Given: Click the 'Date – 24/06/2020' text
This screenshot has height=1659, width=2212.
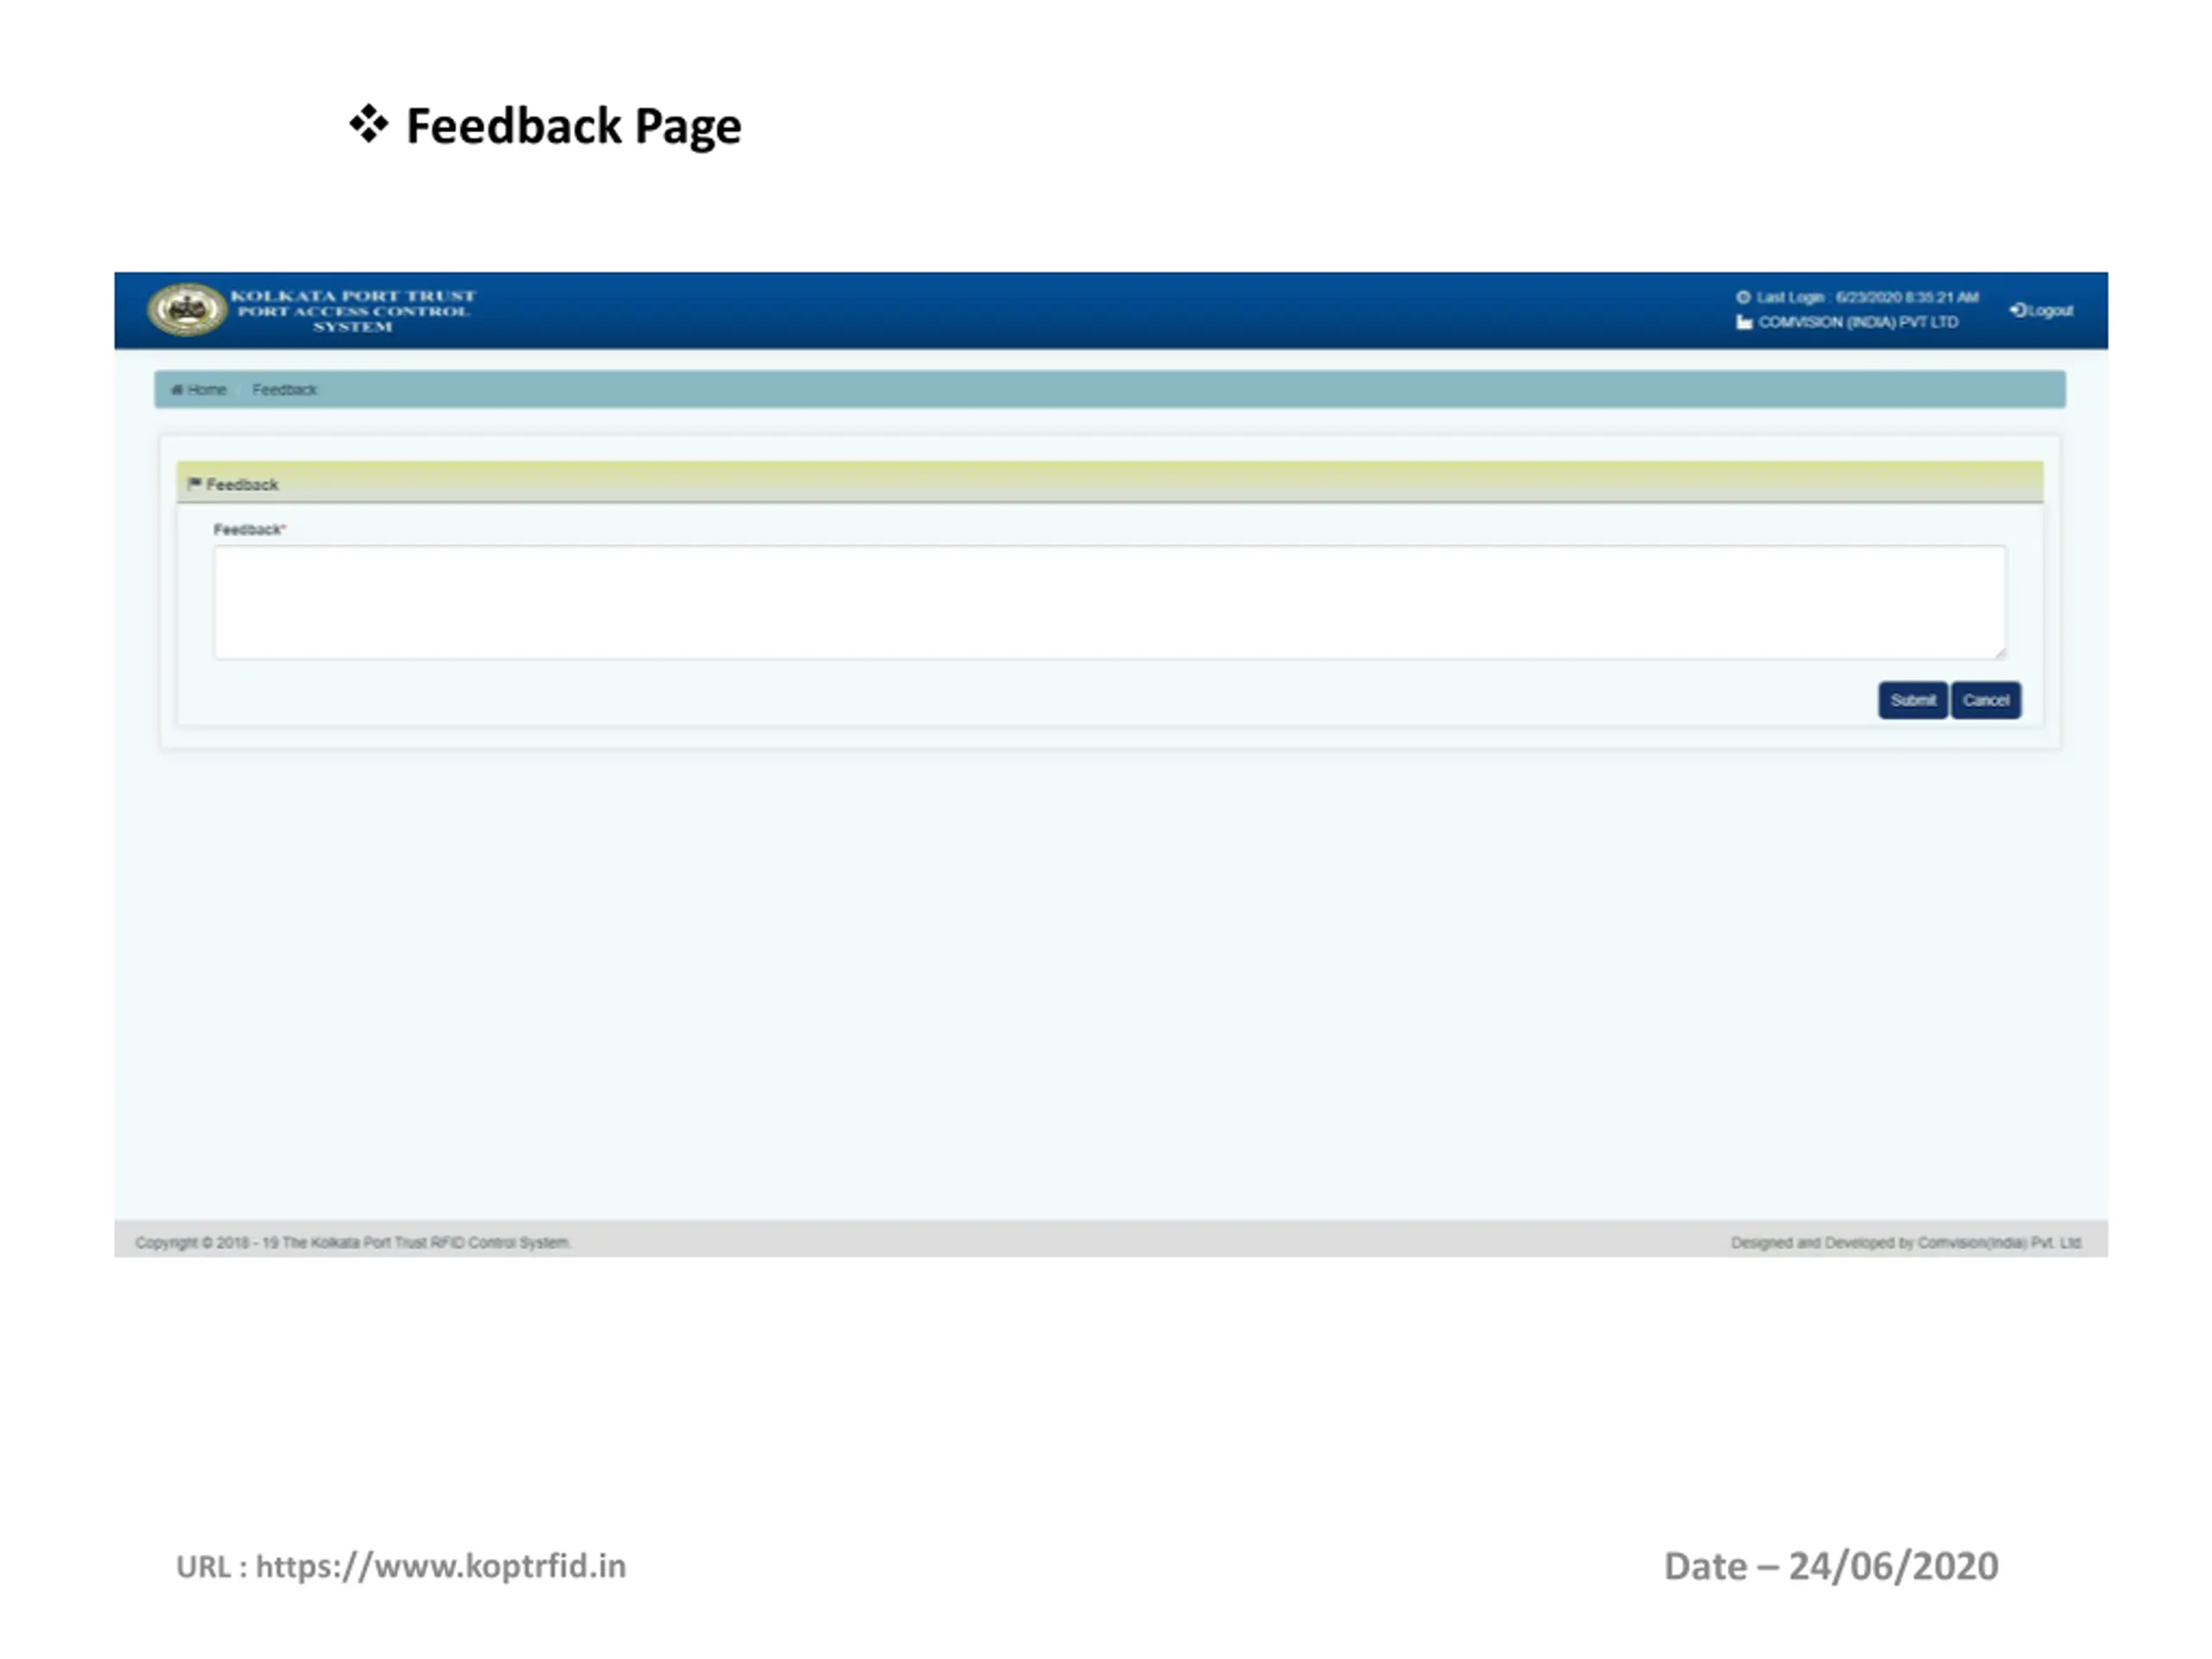Looking at the screenshot, I should [x=1831, y=1566].
